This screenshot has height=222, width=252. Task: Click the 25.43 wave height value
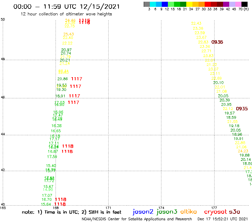69,34
